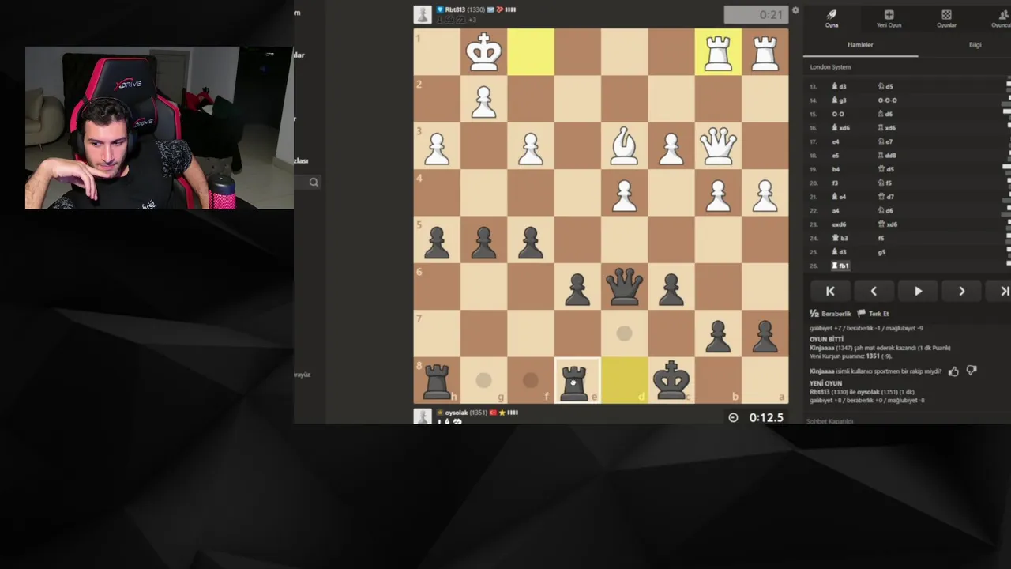
Task: Click the board settings gear icon
Action: point(795,10)
